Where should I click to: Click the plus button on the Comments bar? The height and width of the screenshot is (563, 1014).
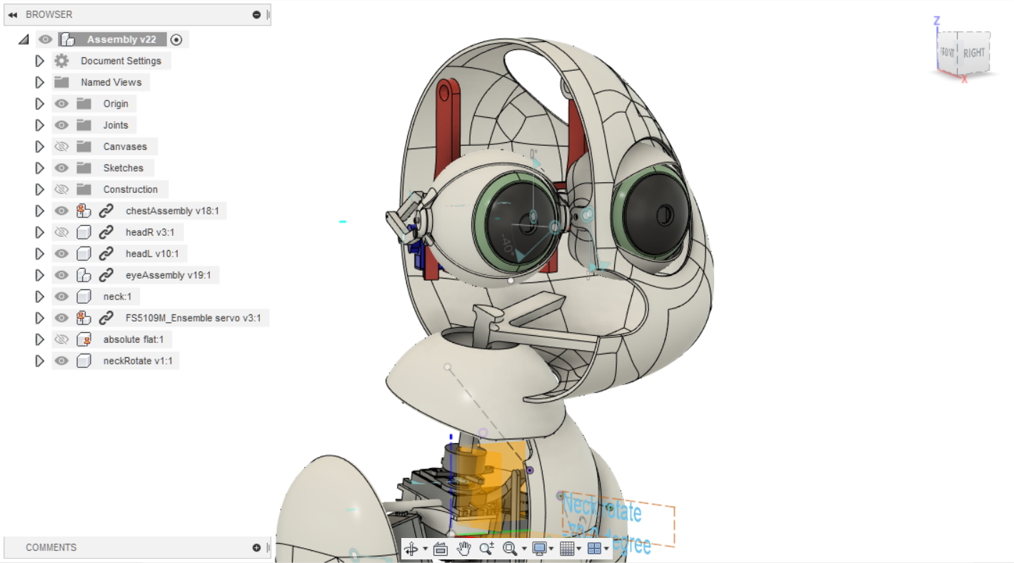coord(256,547)
